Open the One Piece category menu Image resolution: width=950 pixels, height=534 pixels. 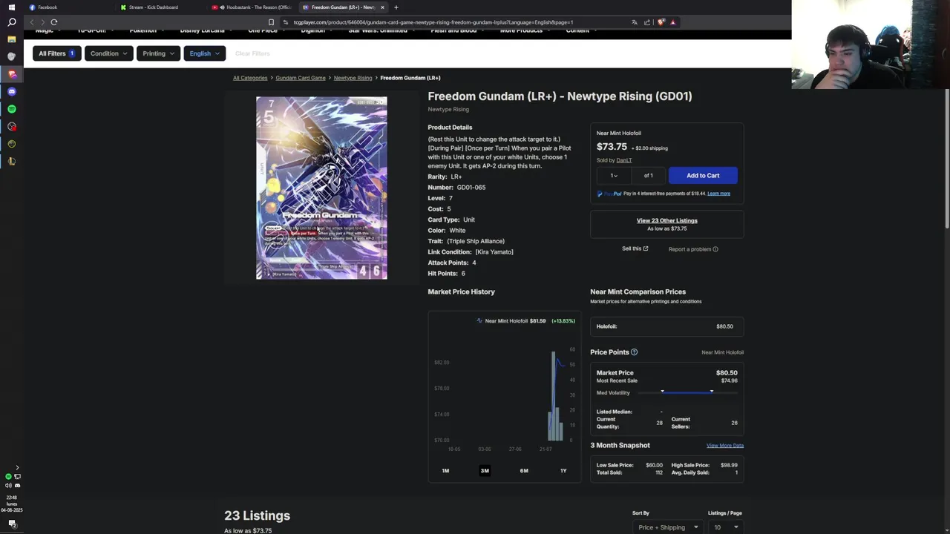(266, 30)
